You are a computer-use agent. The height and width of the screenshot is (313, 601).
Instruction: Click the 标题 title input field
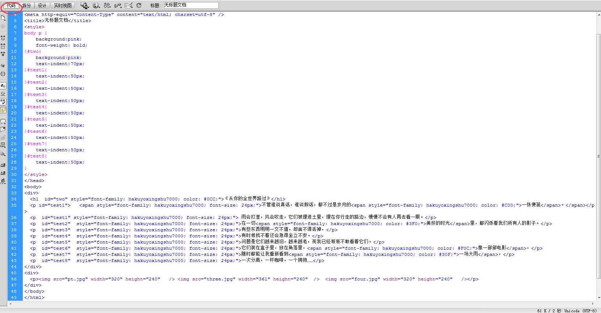pos(191,5)
